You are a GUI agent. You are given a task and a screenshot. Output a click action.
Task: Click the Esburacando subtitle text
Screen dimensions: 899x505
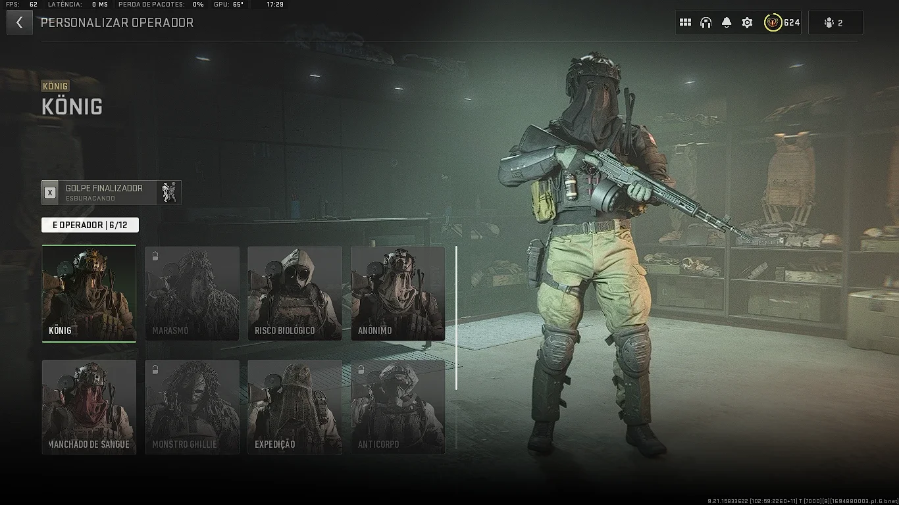coord(90,199)
